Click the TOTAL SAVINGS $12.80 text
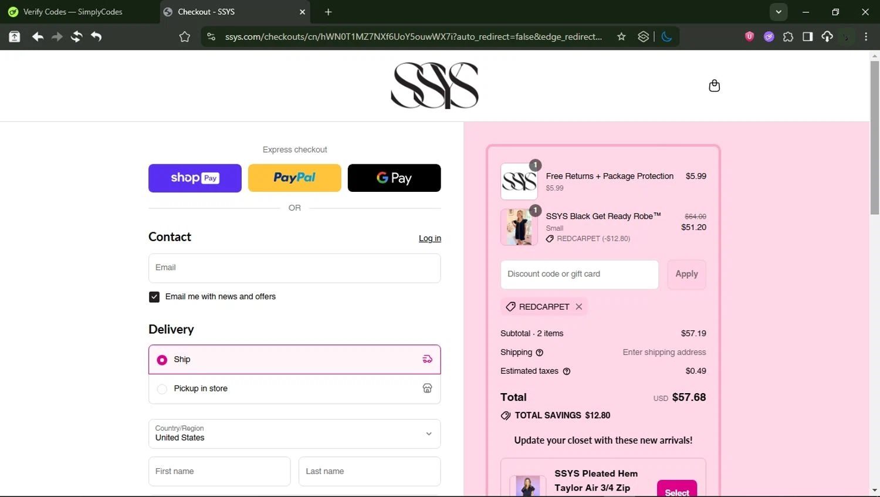 pos(563,415)
